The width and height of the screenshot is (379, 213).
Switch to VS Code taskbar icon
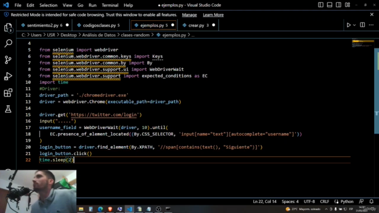pos(130,209)
